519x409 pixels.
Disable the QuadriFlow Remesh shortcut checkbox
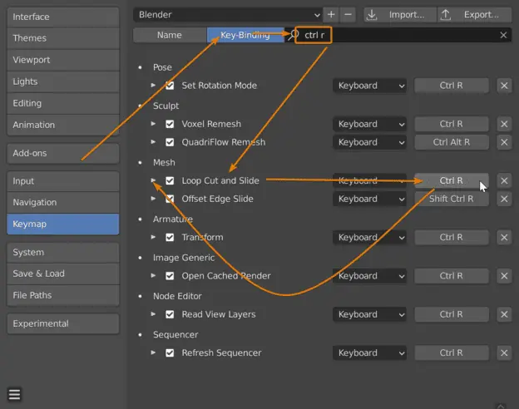(x=170, y=142)
